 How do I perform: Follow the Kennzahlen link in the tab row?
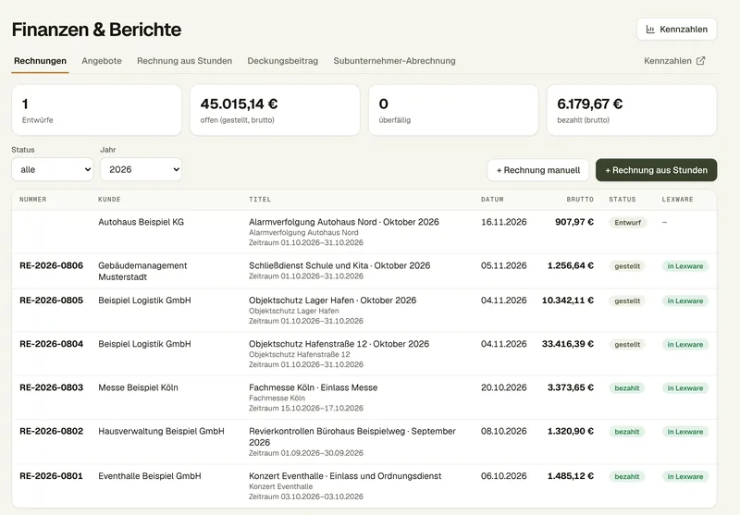[674, 61]
